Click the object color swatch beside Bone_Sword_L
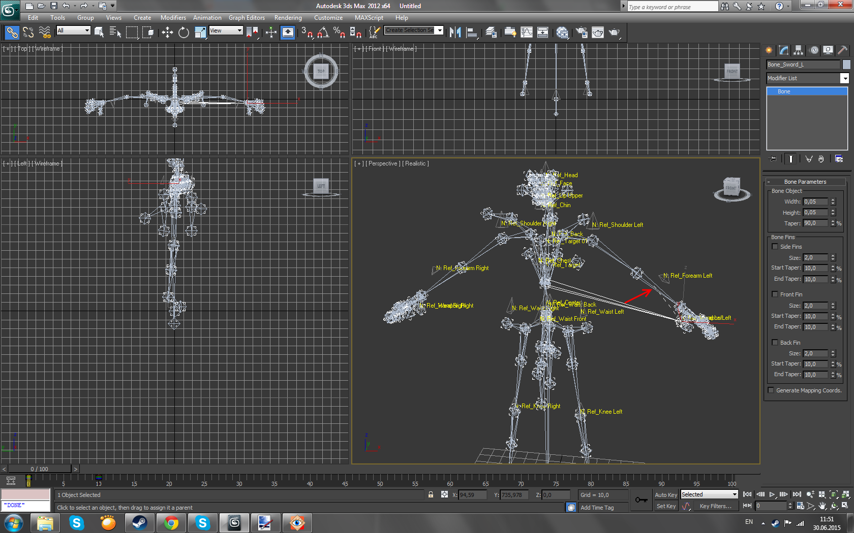The image size is (854, 533). pos(846,64)
